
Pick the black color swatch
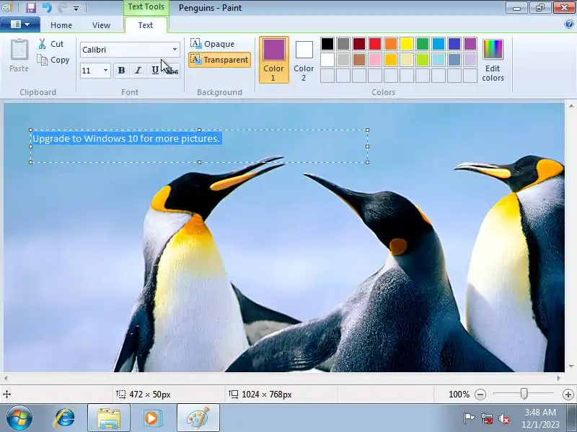point(327,44)
